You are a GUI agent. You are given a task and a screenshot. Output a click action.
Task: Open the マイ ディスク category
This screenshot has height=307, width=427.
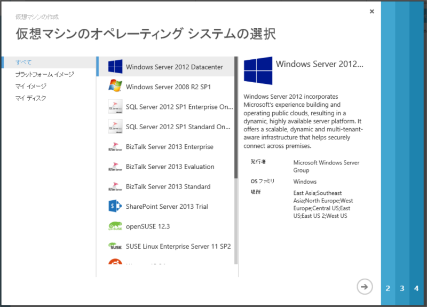pyautogui.click(x=30, y=98)
